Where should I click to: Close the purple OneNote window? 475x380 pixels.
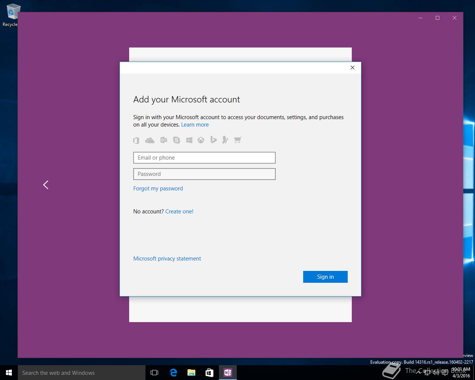point(455,18)
